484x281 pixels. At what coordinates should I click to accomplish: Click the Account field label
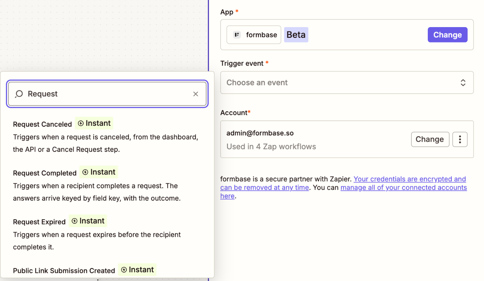235,113
